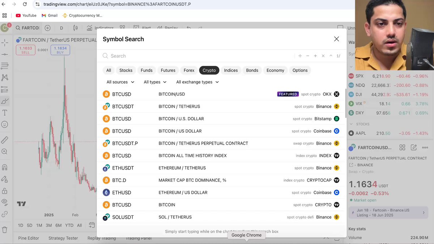The width and height of the screenshot is (434, 244).
Task: Select the All category filter
Action: coord(109,70)
